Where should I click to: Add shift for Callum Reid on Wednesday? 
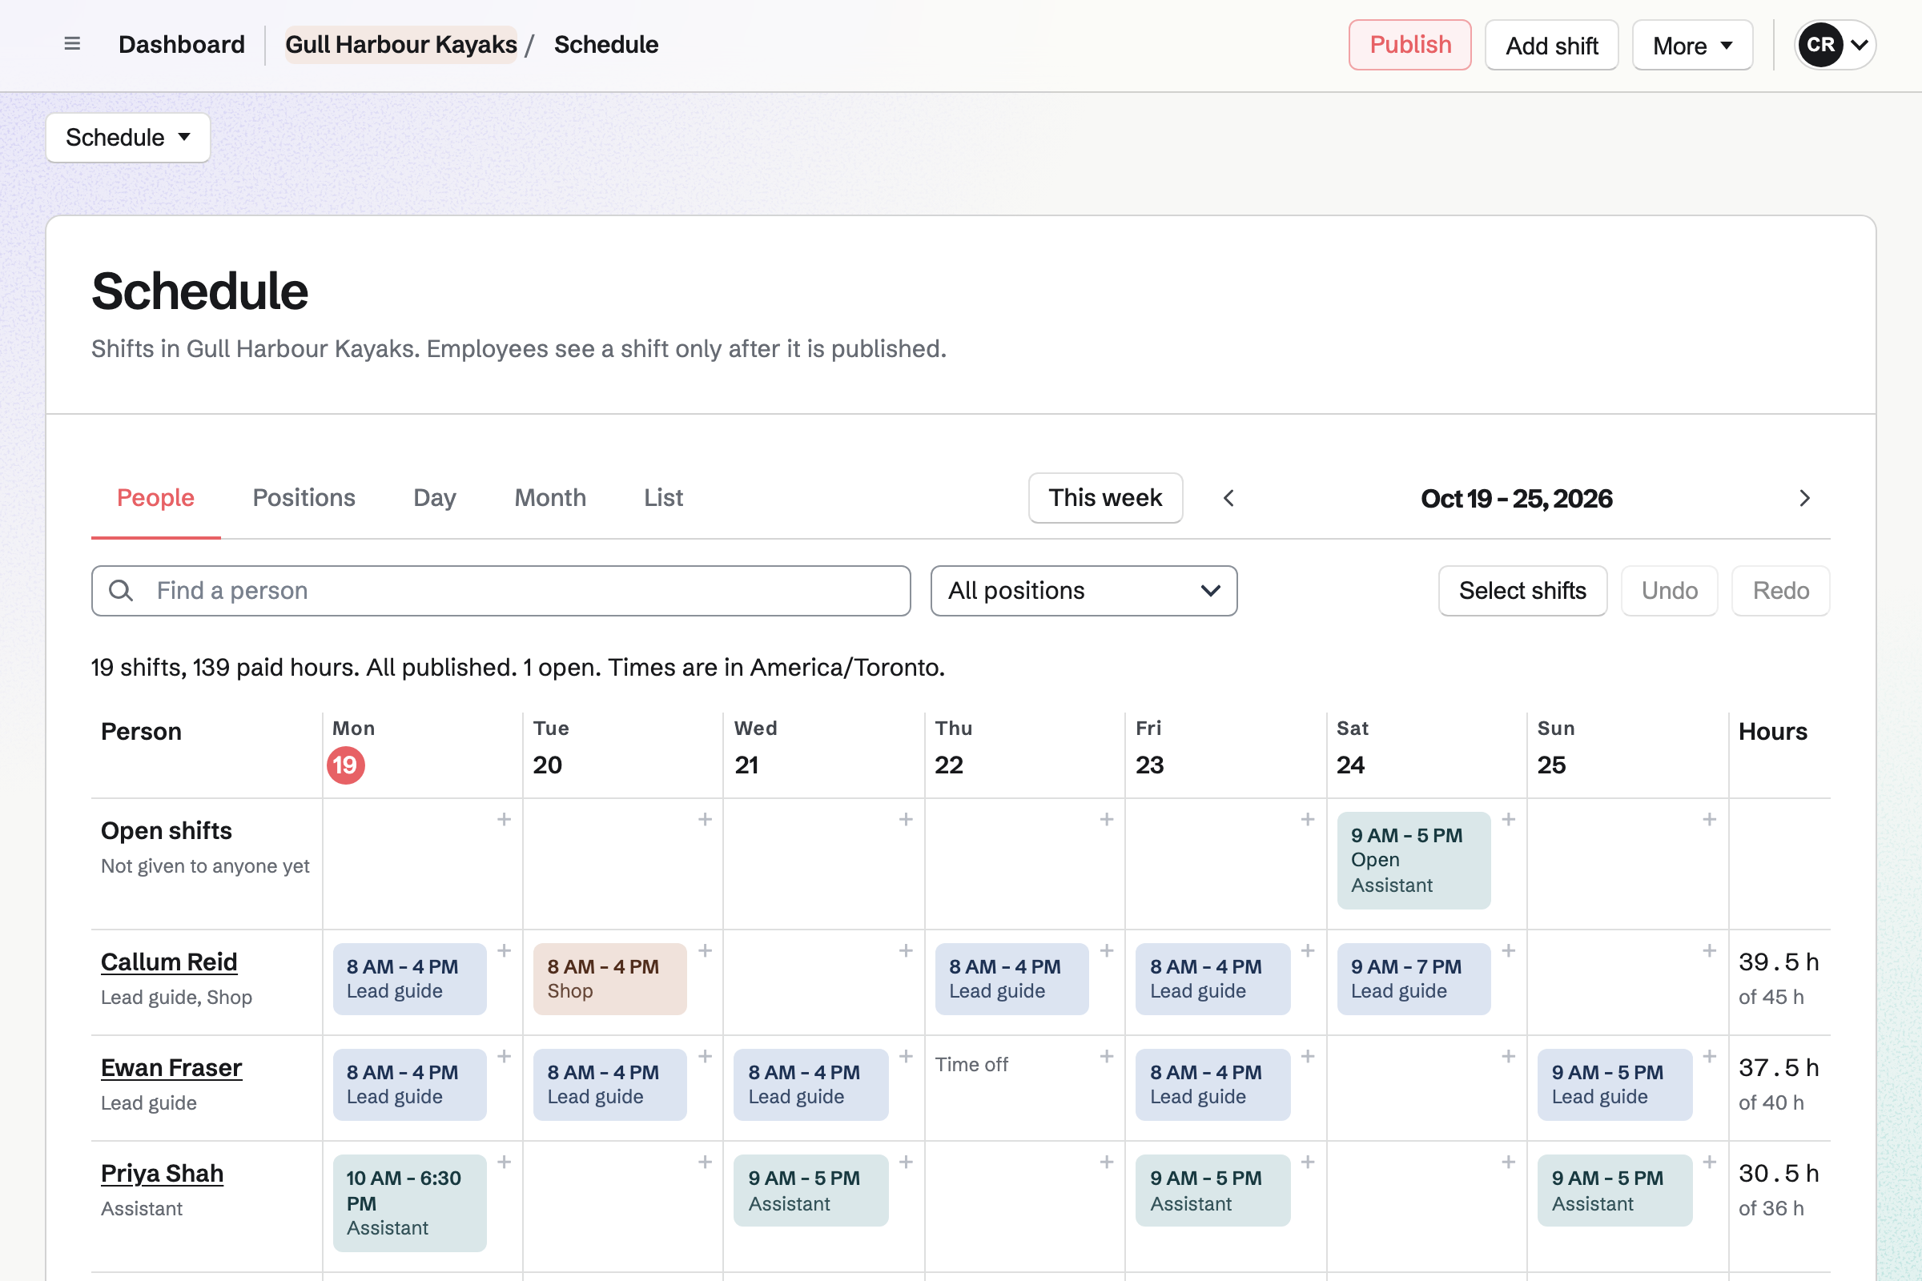point(906,951)
